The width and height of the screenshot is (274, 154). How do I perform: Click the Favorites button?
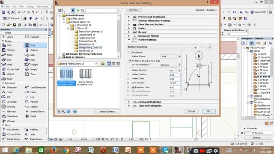point(134,10)
